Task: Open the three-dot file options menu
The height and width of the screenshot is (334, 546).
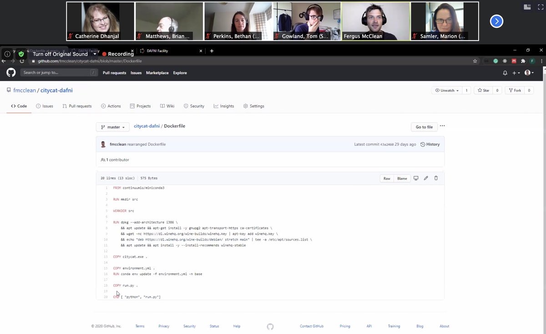Action: point(442,126)
